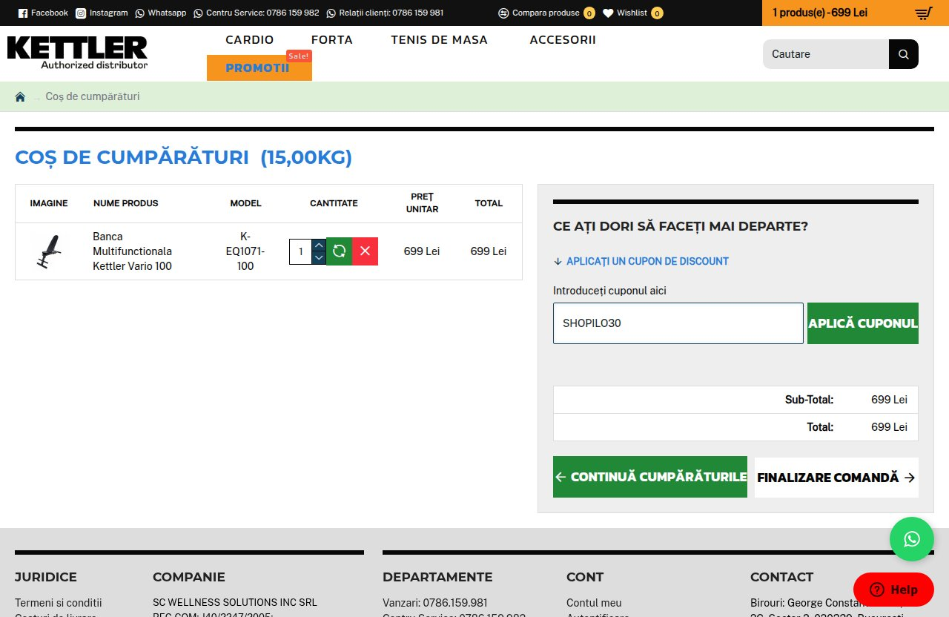Image resolution: width=949 pixels, height=617 pixels.
Task: Click the K-EQ1071-100 model cell
Action: click(x=245, y=251)
